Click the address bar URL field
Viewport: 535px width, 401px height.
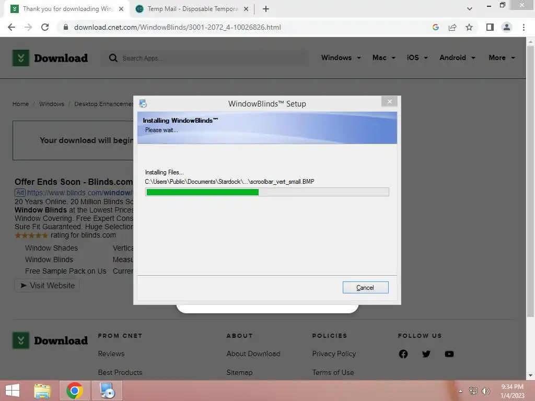(x=178, y=27)
